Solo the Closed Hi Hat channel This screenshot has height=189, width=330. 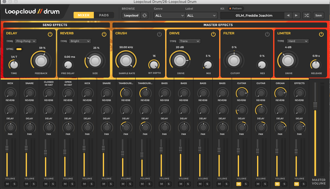[x=53, y=184]
